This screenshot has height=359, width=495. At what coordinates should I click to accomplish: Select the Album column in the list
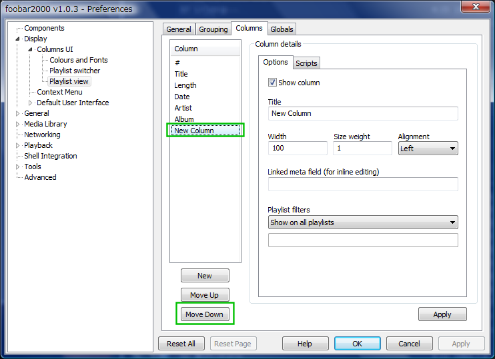(x=205, y=119)
